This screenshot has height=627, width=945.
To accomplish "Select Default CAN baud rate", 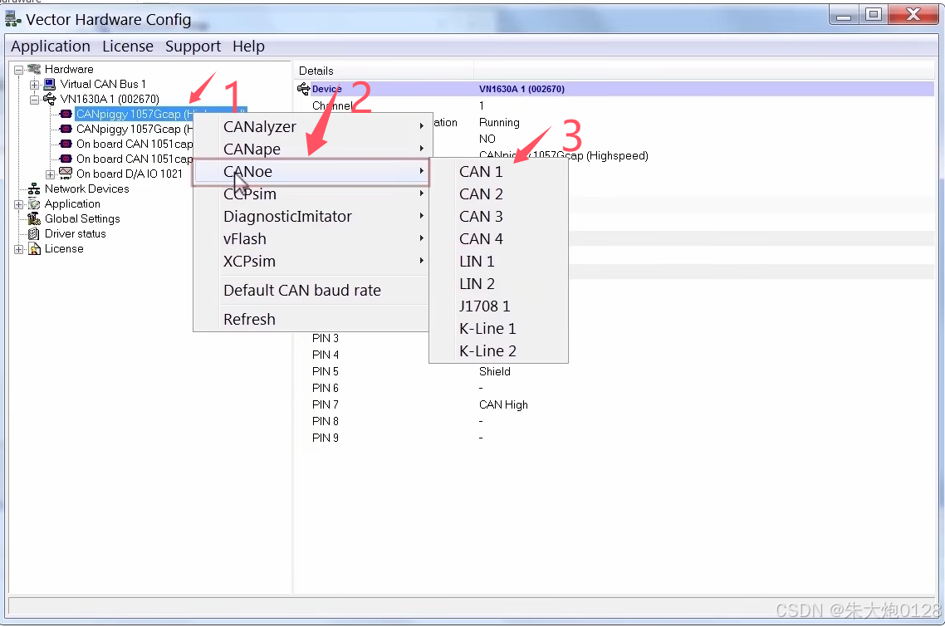I will 311,291.
